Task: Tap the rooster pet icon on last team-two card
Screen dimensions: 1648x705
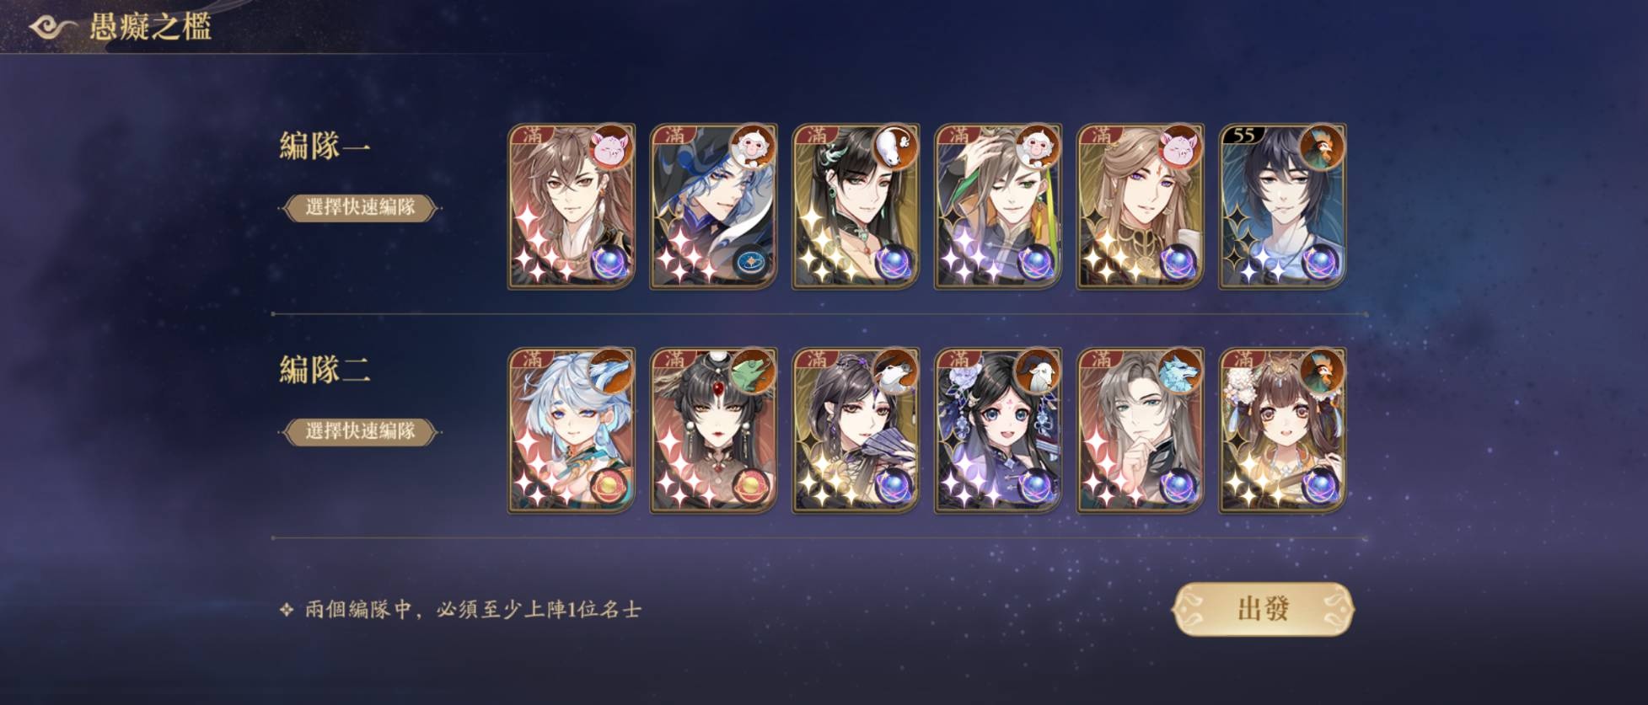Action: [1322, 371]
